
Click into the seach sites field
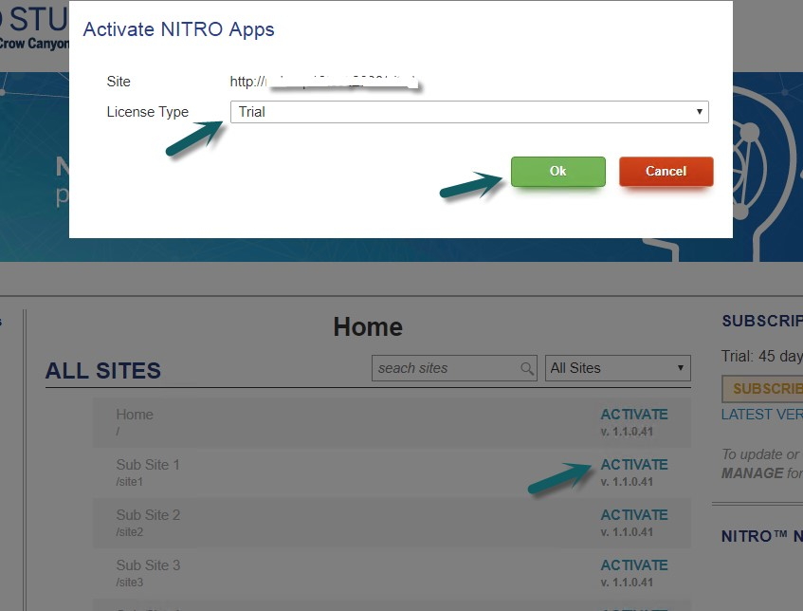pyautogui.click(x=446, y=368)
